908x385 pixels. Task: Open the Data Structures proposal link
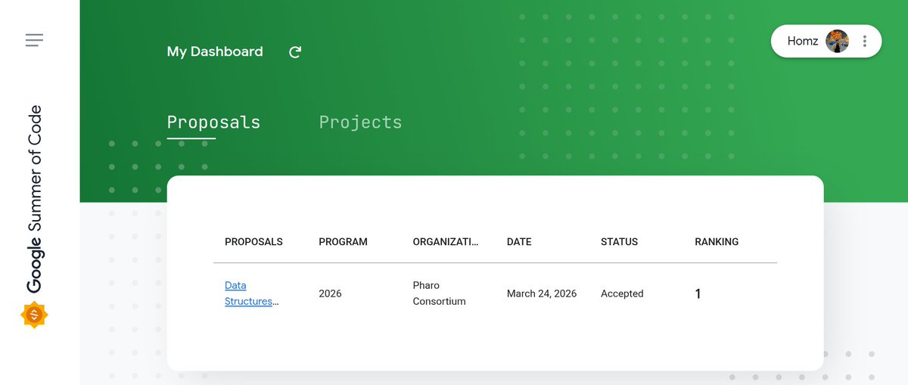(251, 293)
